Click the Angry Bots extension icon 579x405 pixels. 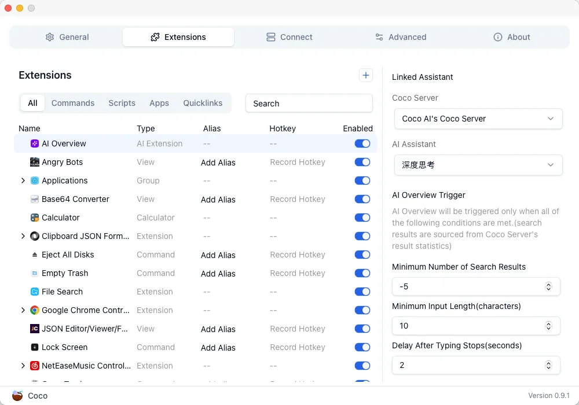coord(35,162)
